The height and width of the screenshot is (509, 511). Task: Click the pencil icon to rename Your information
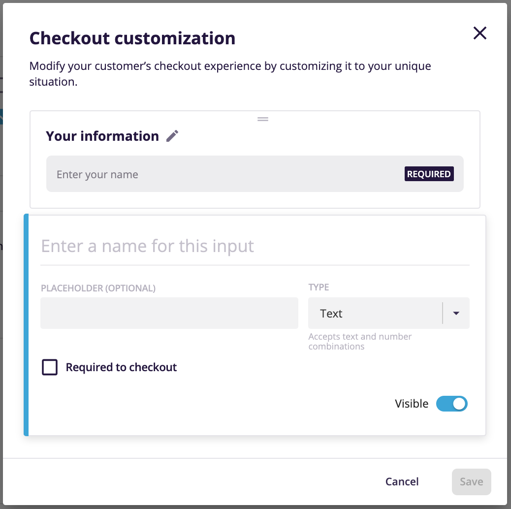pyautogui.click(x=172, y=136)
